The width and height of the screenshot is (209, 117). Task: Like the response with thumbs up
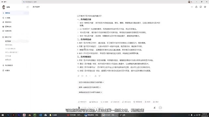(x=96, y=76)
